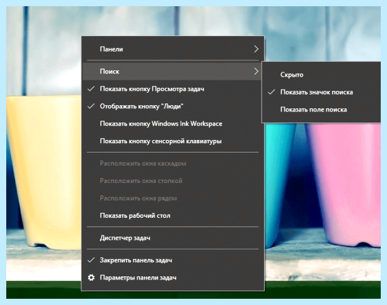Viewport: 387px width, 305px height.
Task: Click Расположить окна каскадом
Action: point(173,164)
